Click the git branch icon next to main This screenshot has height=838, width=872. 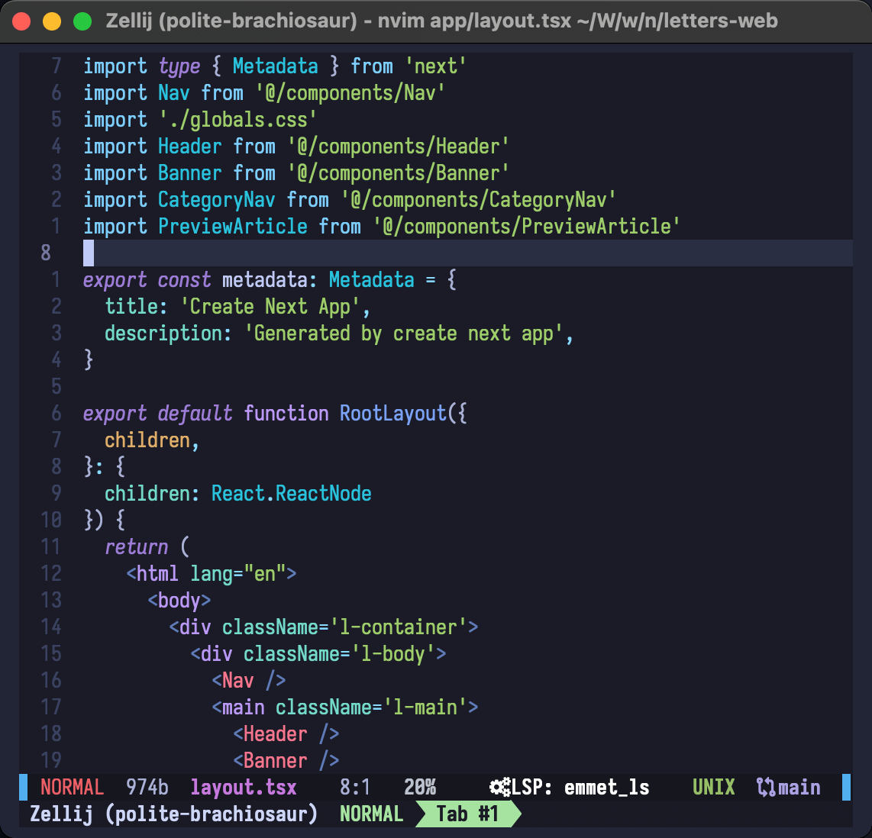click(765, 787)
